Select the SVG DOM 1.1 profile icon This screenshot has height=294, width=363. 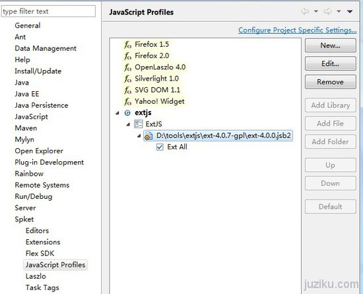(128, 90)
